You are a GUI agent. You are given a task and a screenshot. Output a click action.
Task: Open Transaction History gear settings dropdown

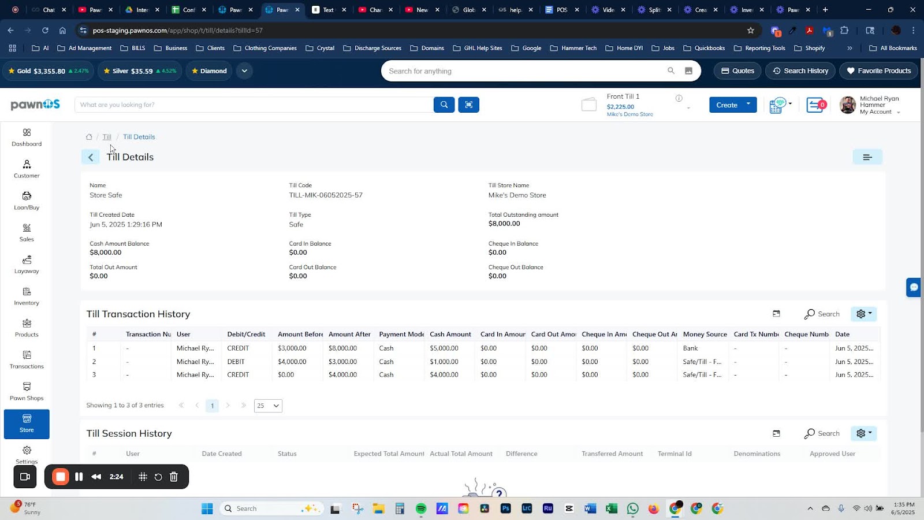coord(864,314)
